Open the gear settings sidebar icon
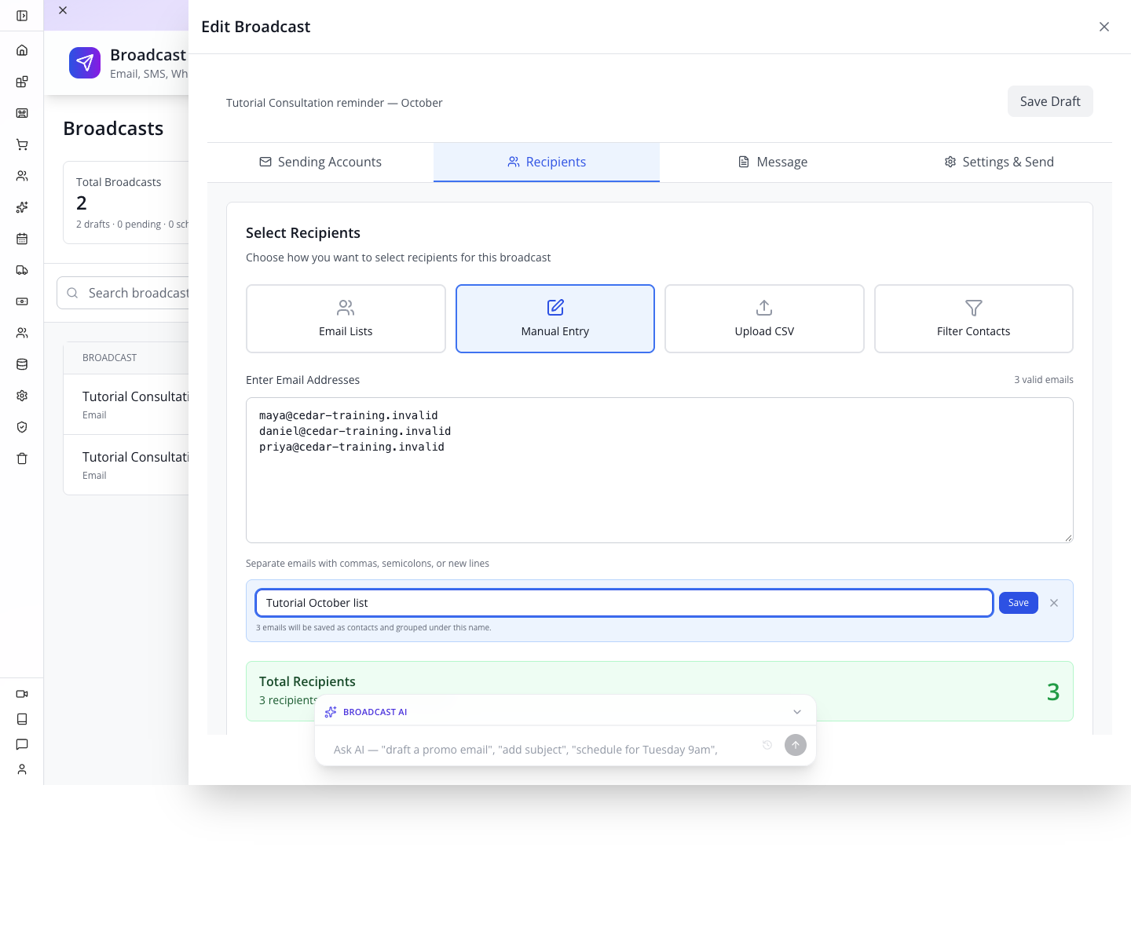Image resolution: width=1131 pixels, height=942 pixels. (22, 396)
